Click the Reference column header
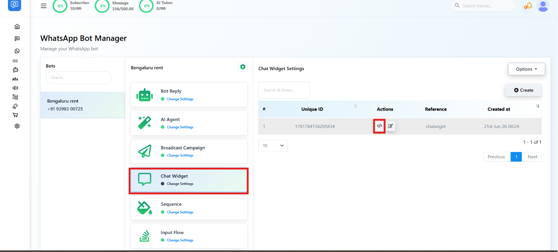The height and width of the screenshot is (252, 558). [x=436, y=109]
